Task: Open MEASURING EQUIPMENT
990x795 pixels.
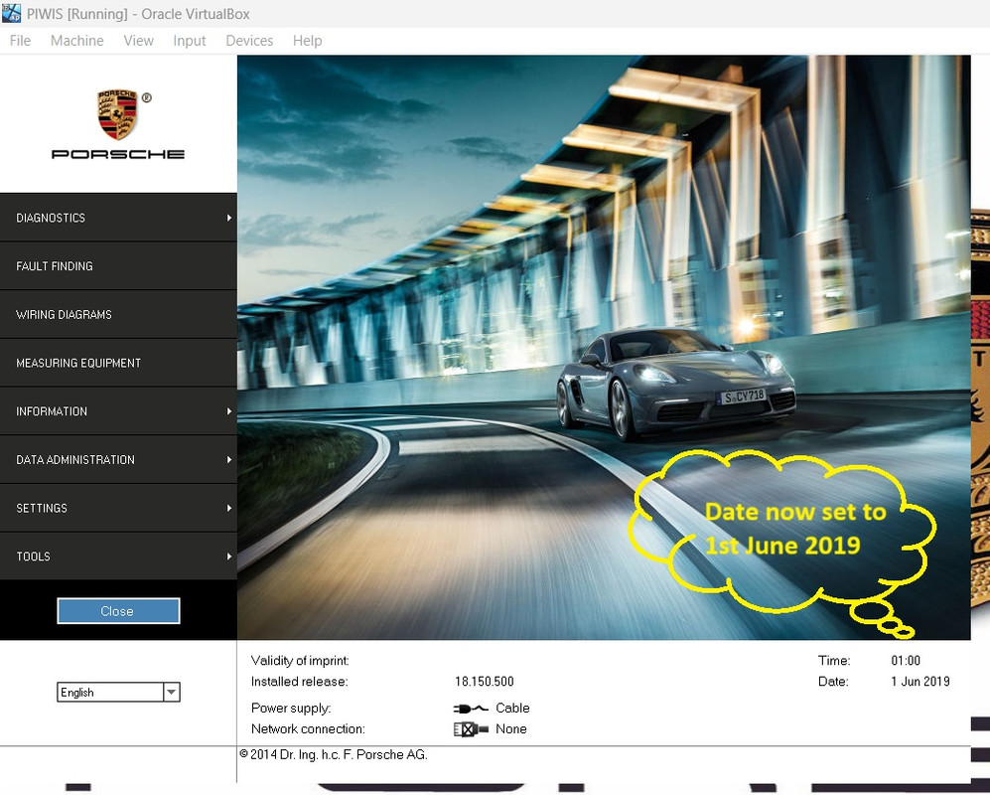Action: click(118, 363)
